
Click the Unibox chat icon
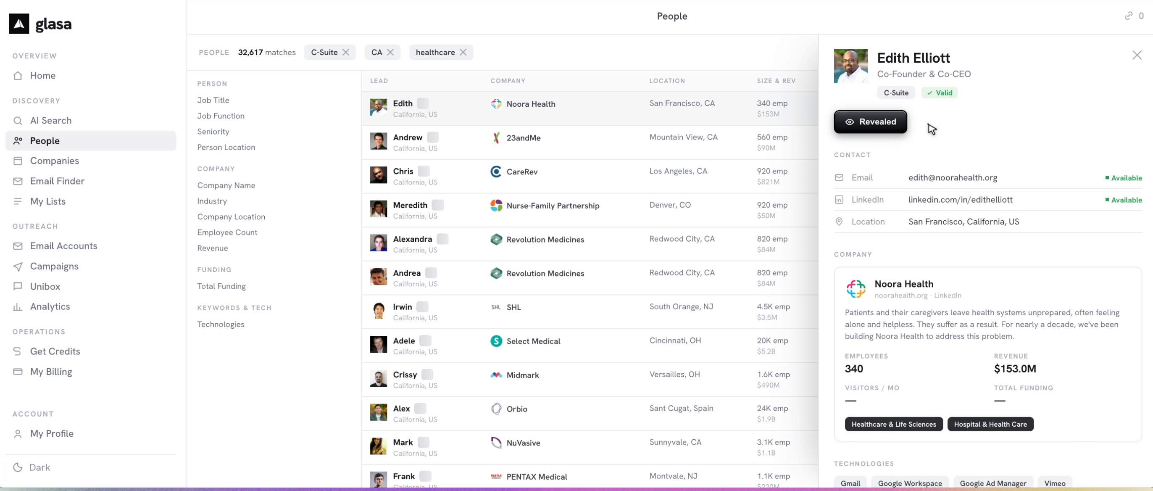[18, 286]
